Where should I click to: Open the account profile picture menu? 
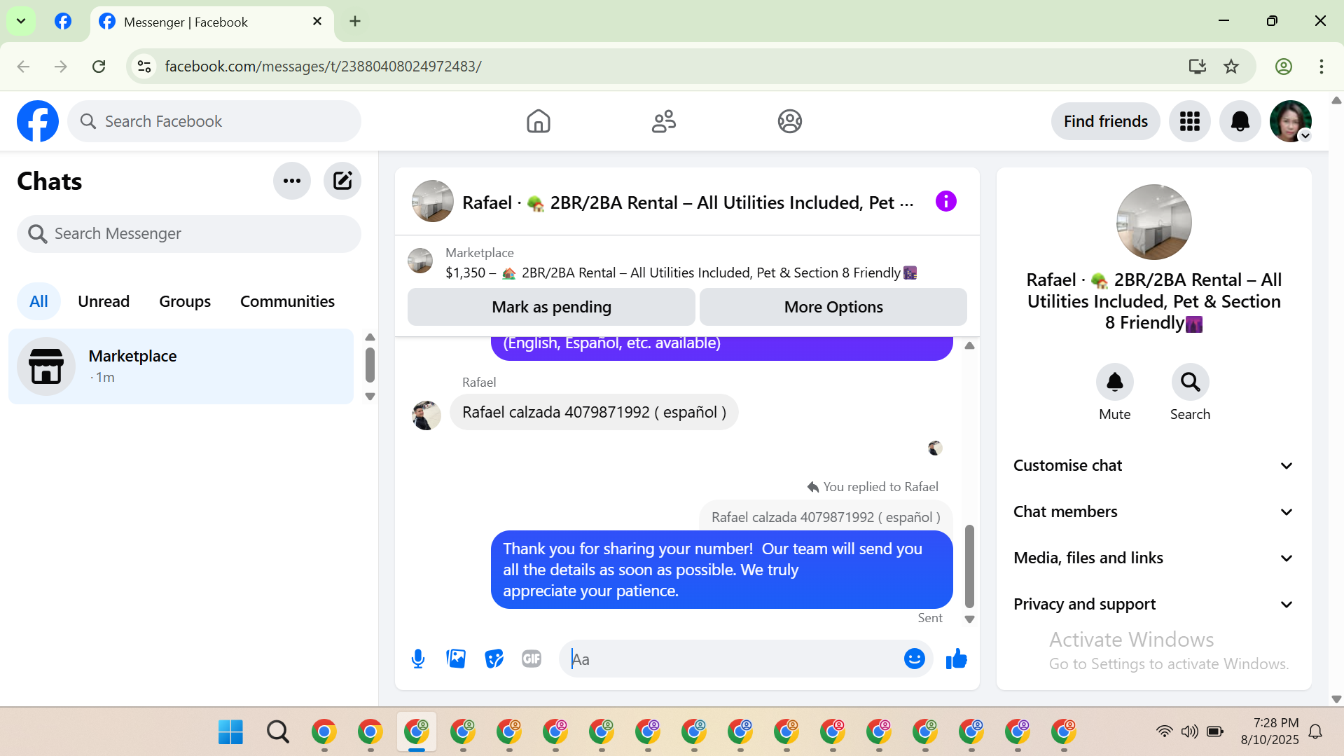pyautogui.click(x=1290, y=121)
